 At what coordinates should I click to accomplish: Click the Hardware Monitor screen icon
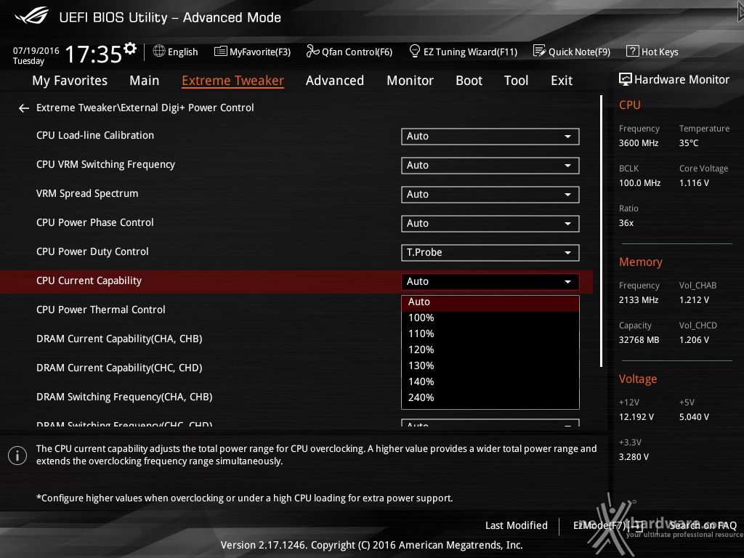click(626, 79)
